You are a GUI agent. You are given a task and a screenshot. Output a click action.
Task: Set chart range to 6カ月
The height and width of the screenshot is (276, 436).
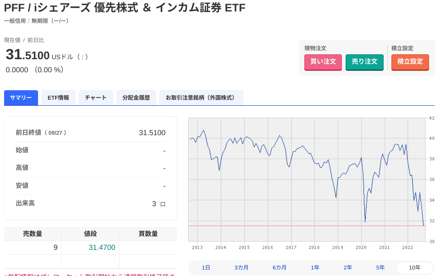(279, 268)
